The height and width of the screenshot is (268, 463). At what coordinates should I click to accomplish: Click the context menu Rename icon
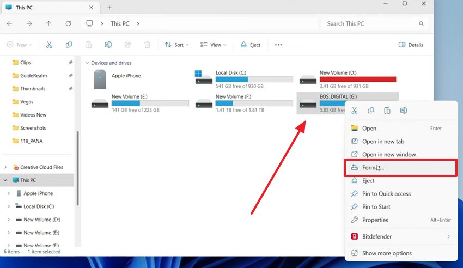[403, 111]
